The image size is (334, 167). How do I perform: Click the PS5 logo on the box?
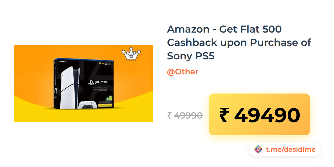[x=98, y=83]
